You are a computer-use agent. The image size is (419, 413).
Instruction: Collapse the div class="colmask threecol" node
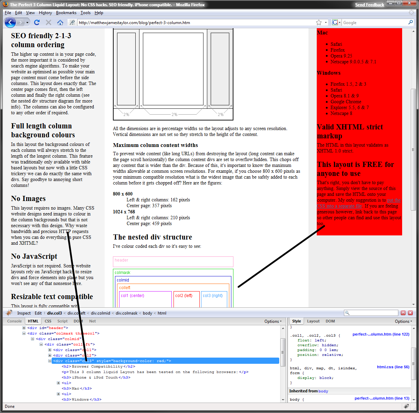(24, 333)
